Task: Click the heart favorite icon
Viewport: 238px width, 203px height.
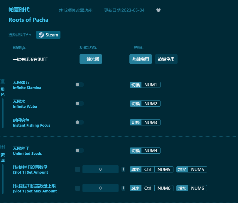Action: click(x=158, y=10)
